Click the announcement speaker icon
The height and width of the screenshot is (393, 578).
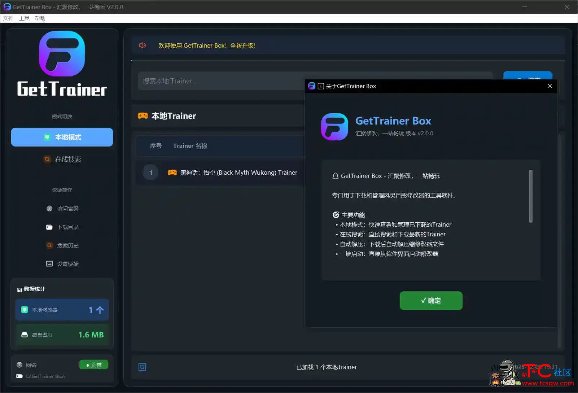tap(142, 45)
